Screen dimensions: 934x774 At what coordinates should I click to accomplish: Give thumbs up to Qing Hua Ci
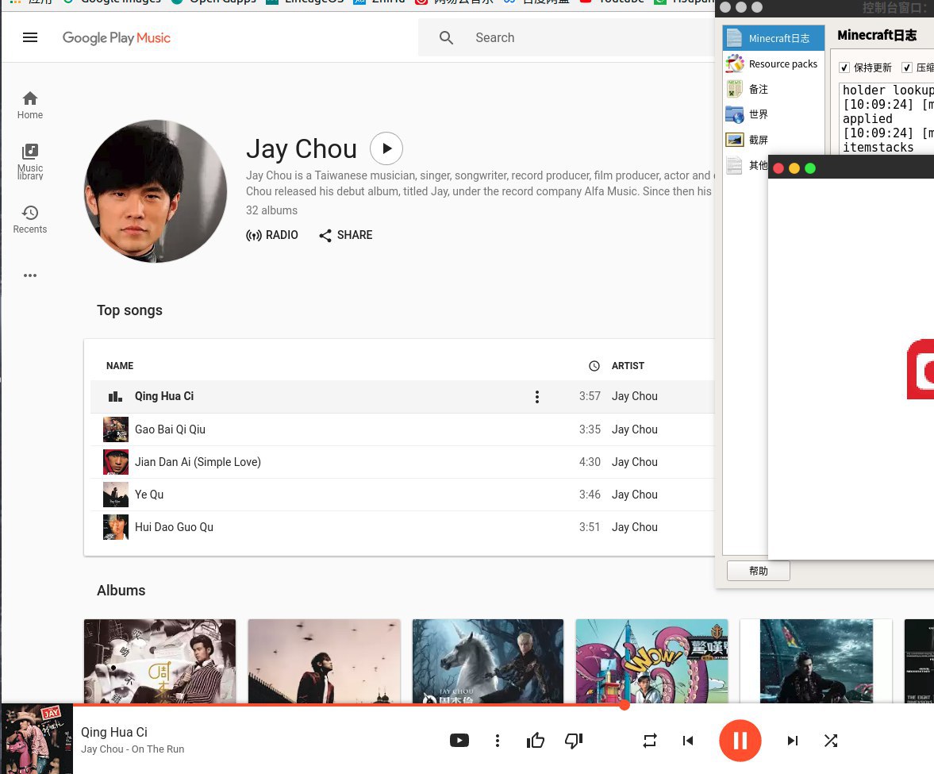point(536,741)
